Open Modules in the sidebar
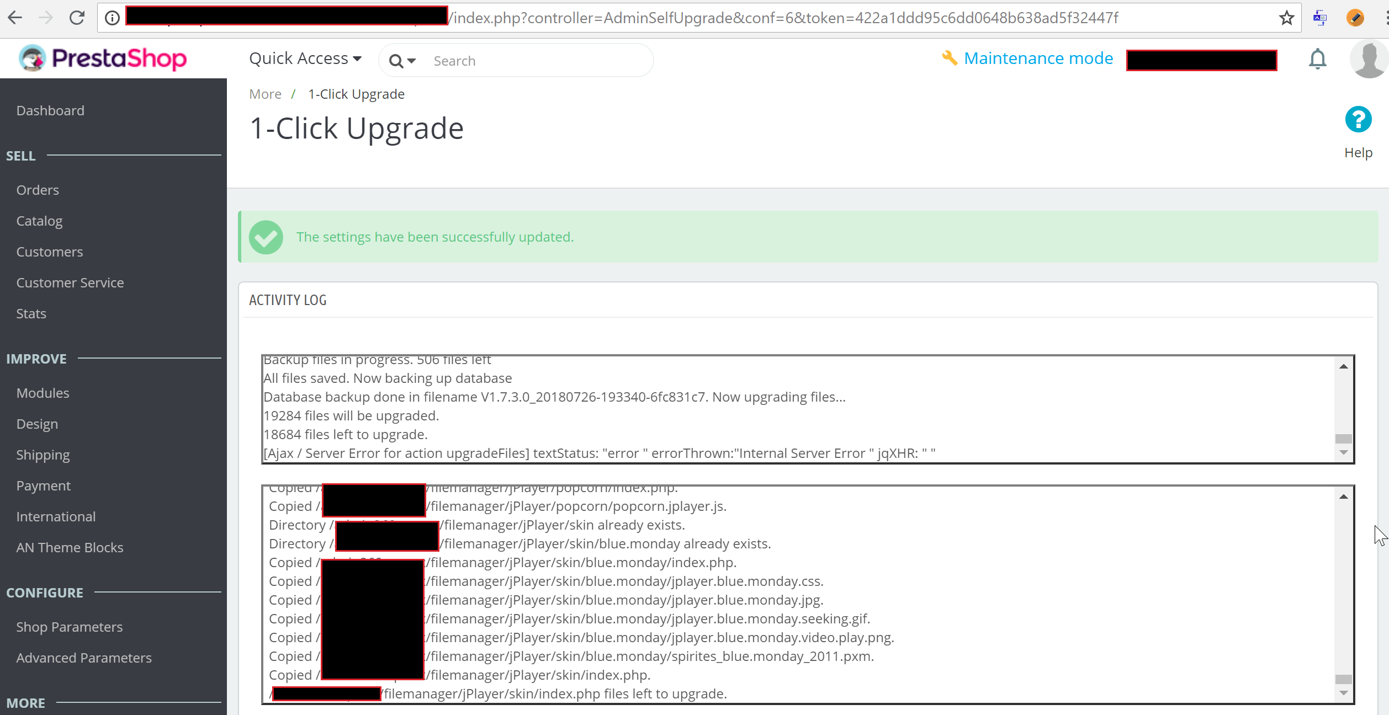This screenshot has height=715, width=1389. coord(43,393)
